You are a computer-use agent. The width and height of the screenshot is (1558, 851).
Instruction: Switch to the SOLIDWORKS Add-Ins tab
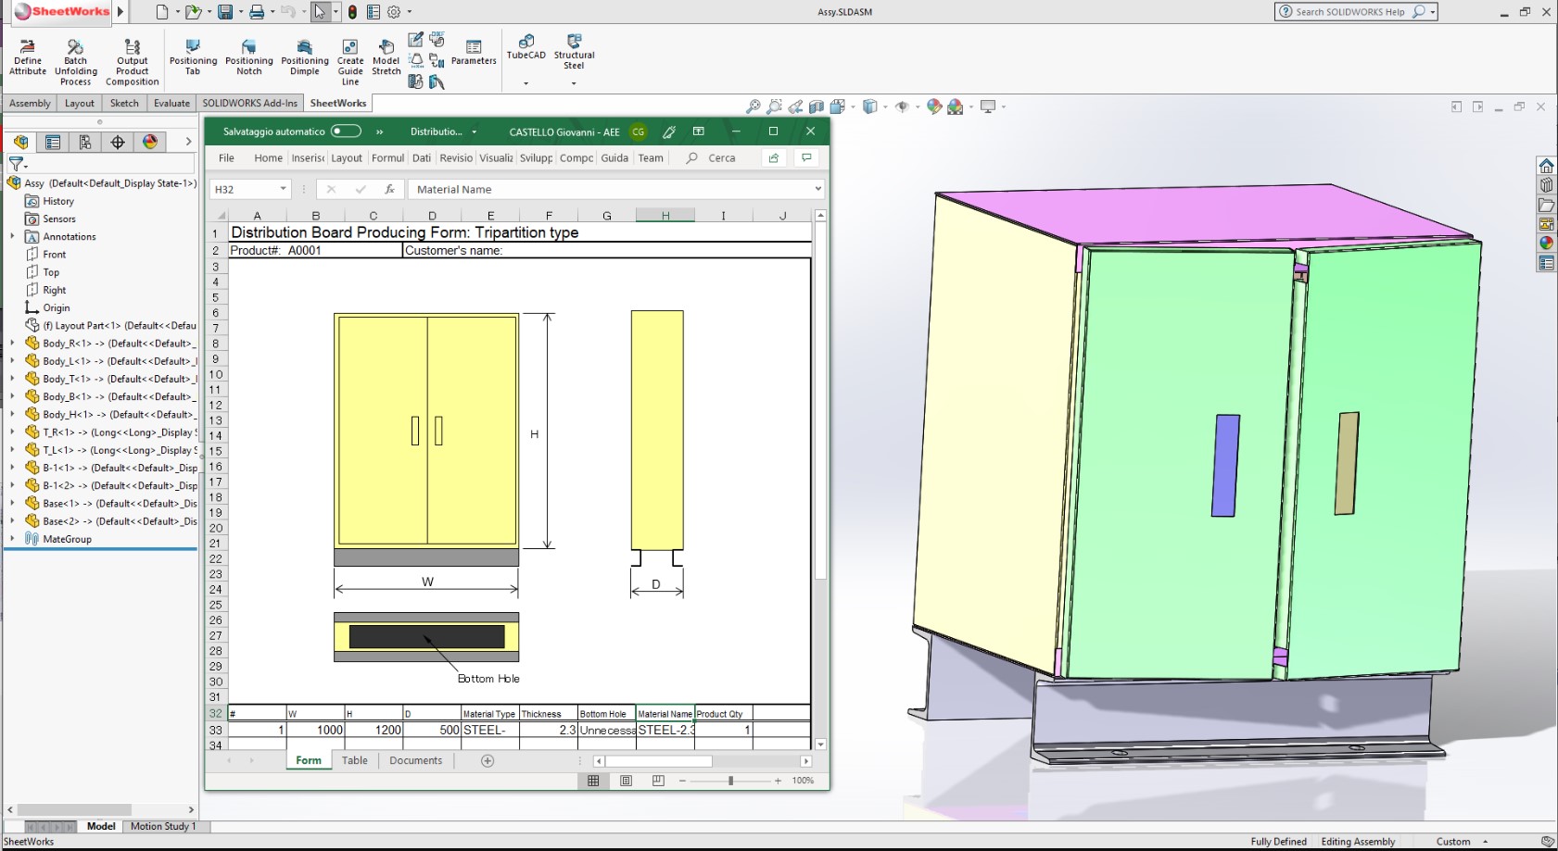point(249,103)
